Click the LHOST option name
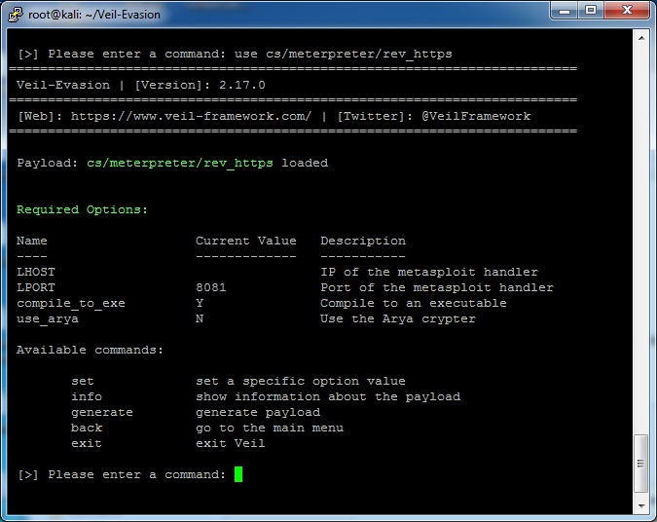The image size is (657, 522). click(36, 272)
